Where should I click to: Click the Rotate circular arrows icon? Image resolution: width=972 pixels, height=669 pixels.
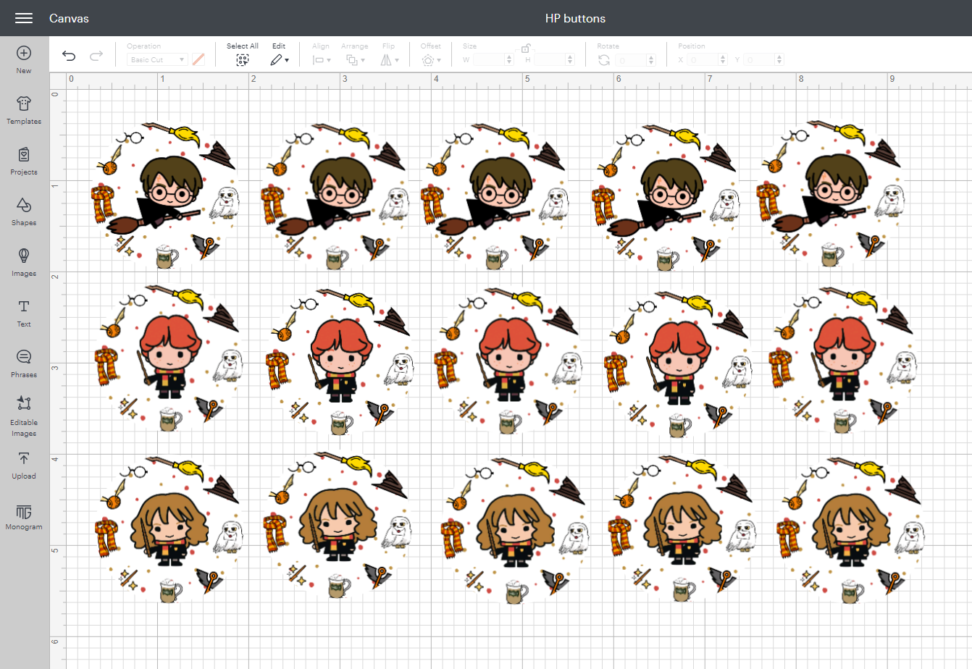coord(604,60)
